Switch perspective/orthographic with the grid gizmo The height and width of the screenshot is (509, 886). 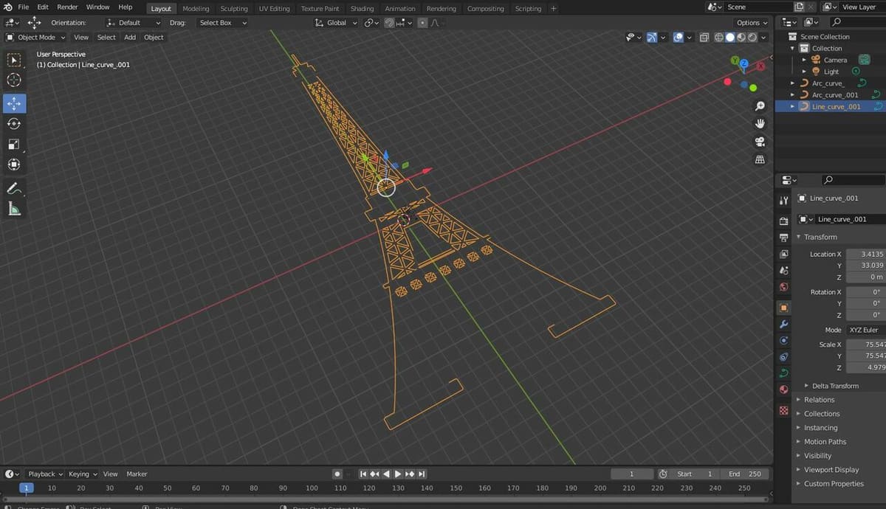tap(760, 159)
